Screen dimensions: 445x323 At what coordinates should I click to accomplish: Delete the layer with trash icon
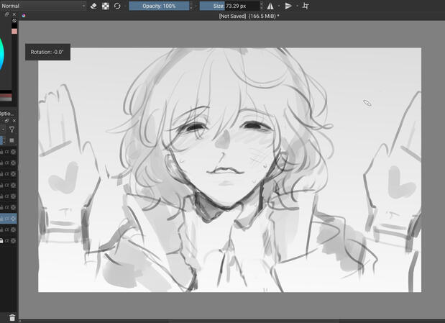(x=12, y=317)
